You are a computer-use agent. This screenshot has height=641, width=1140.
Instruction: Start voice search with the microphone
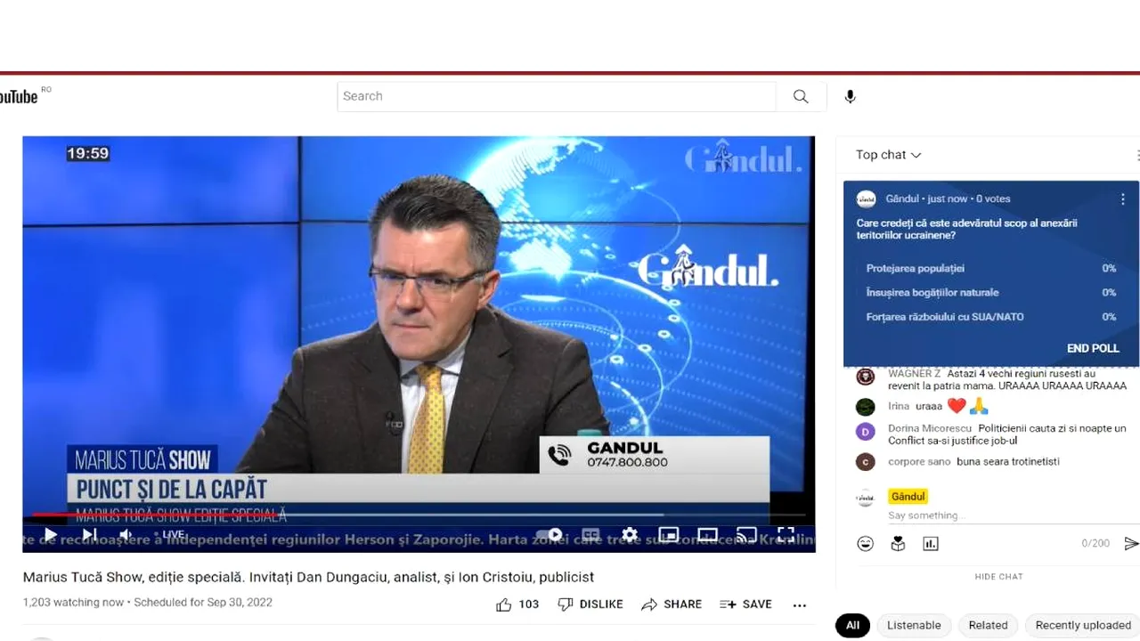pyautogui.click(x=850, y=96)
